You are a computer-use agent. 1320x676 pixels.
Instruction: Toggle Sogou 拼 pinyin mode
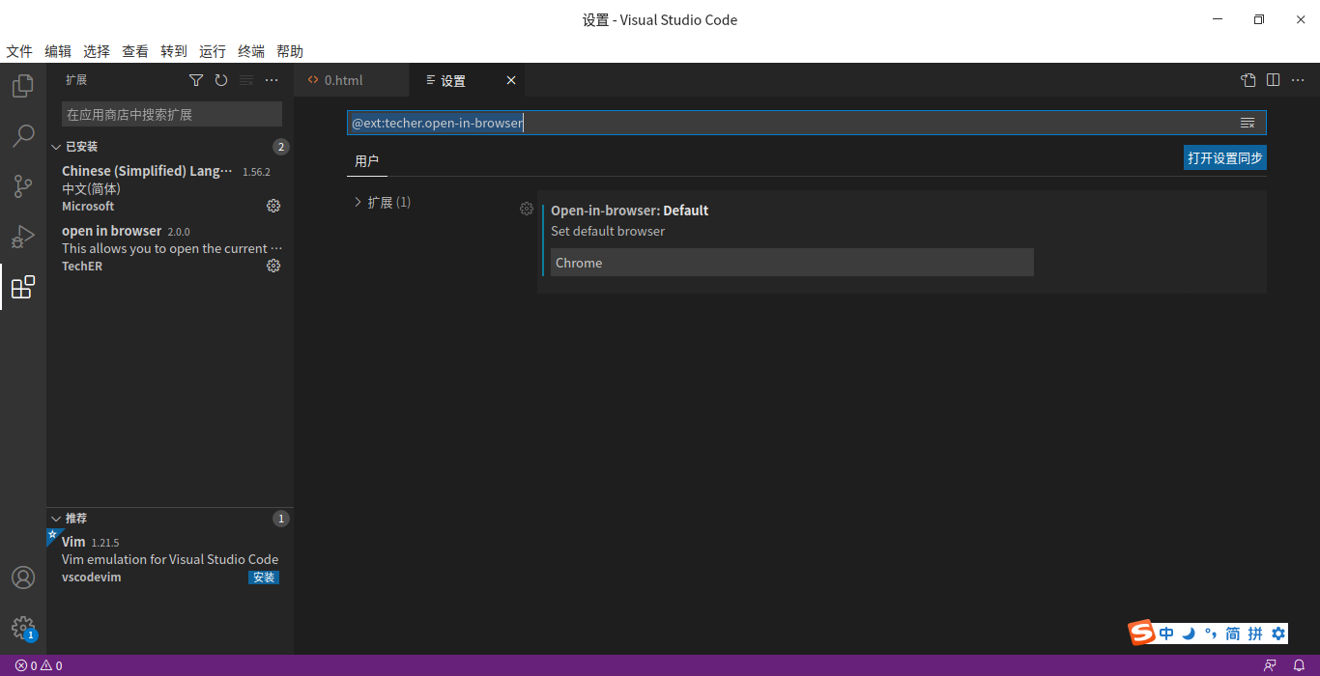(x=1255, y=634)
